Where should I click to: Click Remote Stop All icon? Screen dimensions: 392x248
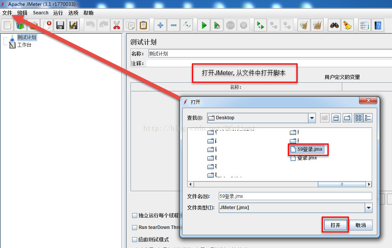(x=274, y=25)
